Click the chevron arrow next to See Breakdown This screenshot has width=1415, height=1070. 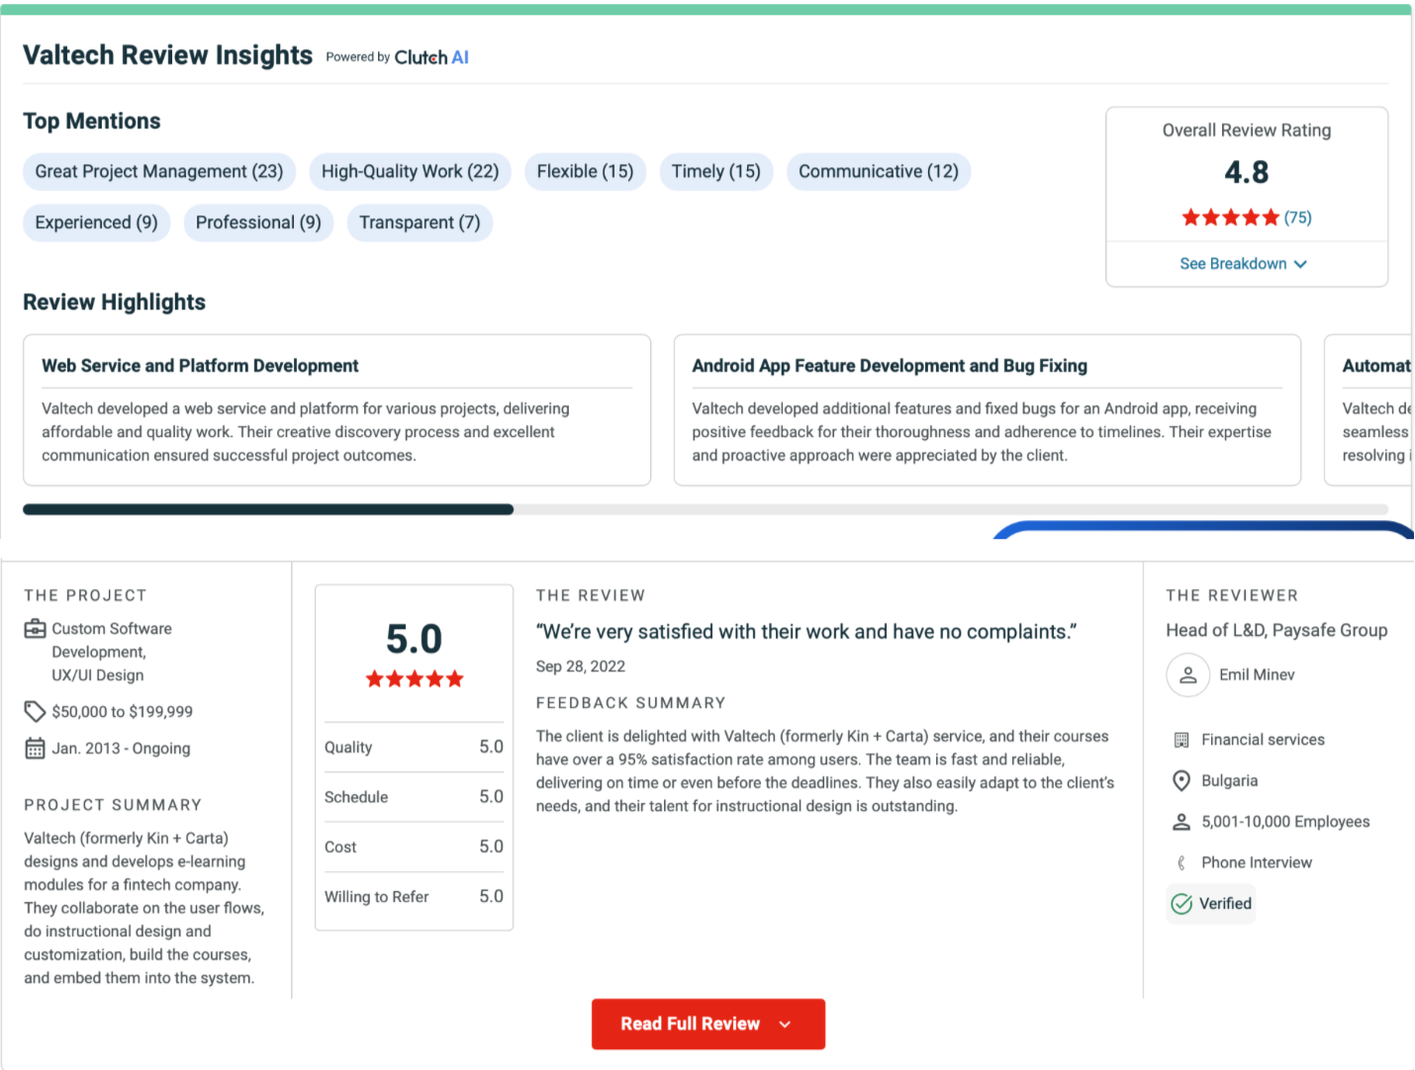coord(1301,264)
